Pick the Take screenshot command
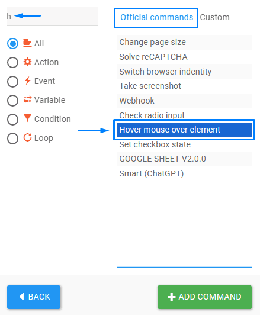The height and width of the screenshot is (315, 260). tap(184, 86)
